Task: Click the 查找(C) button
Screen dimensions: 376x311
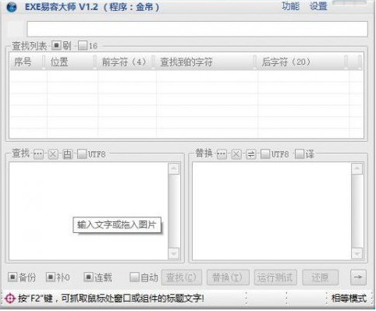Action: pos(181,277)
